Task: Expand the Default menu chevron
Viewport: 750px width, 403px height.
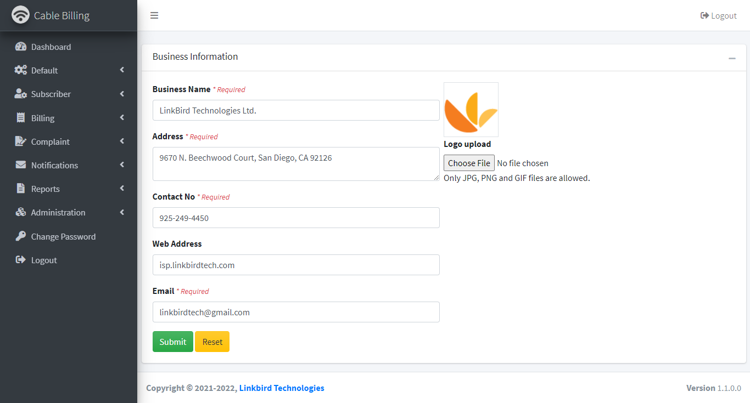Action: coord(122,70)
